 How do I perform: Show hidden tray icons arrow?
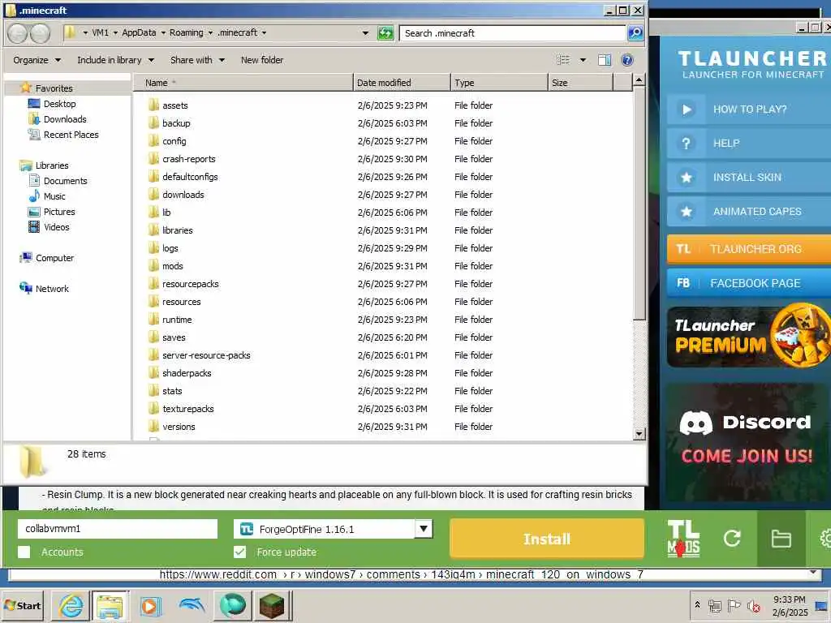[x=697, y=604]
